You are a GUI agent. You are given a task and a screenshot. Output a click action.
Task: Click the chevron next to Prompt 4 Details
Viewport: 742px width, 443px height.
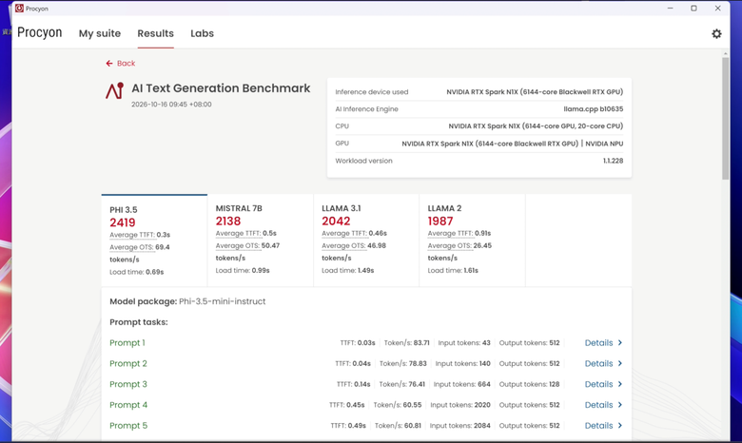[x=620, y=405]
